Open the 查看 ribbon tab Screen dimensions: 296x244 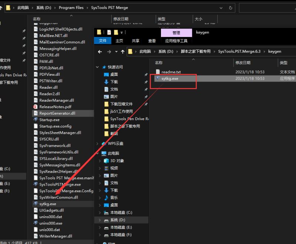[152, 41]
